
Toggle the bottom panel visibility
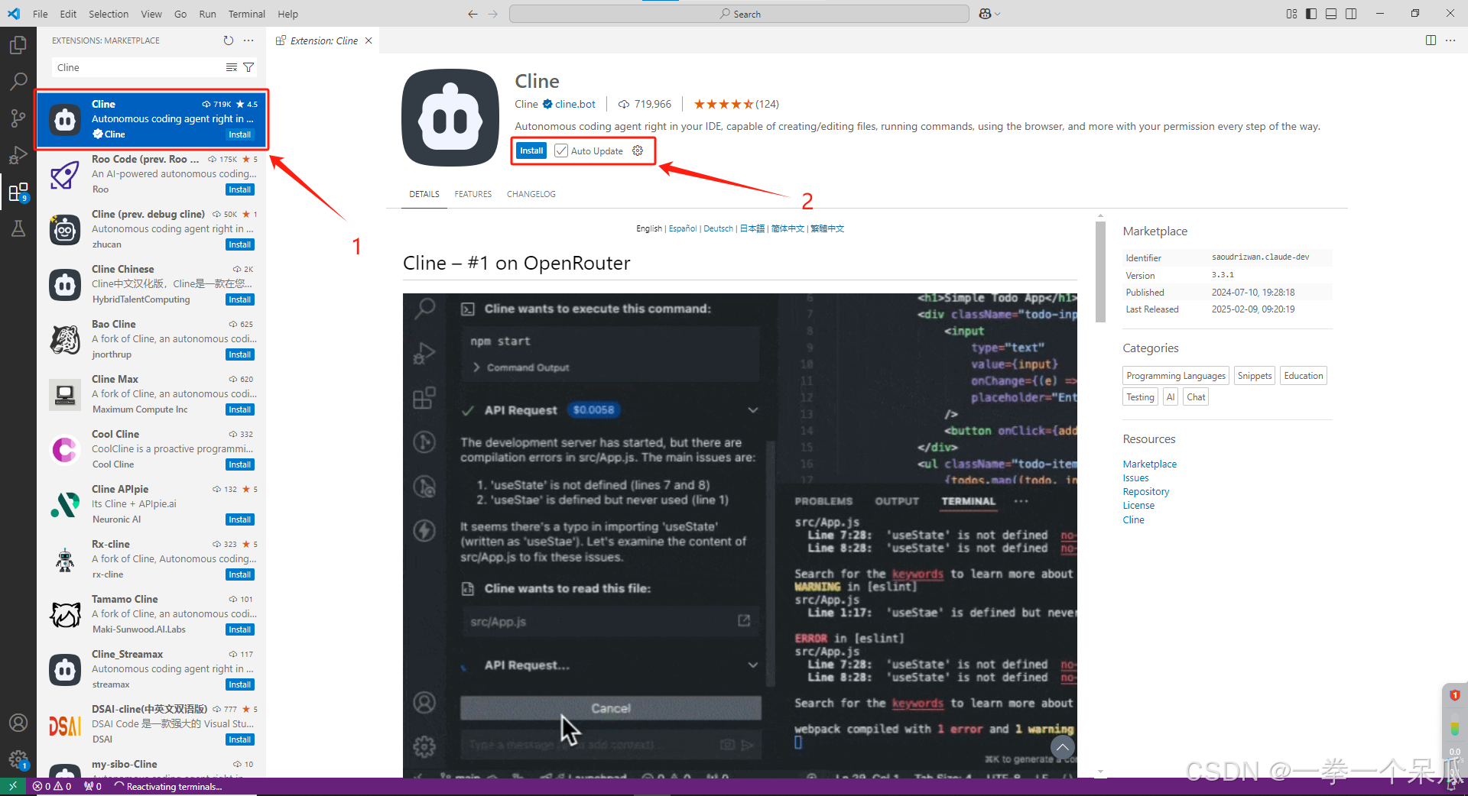click(1331, 14)
